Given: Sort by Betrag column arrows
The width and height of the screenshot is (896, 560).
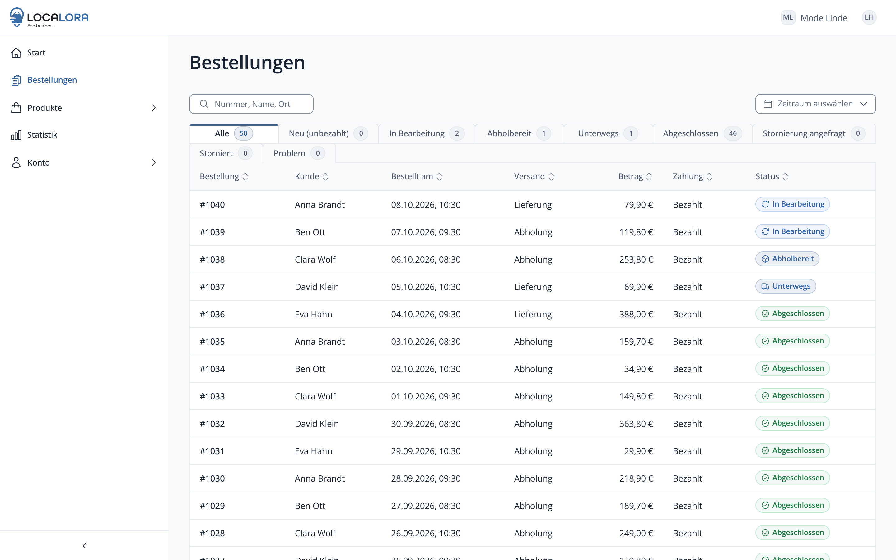Looking at the screenshot, I should (649, 177).
